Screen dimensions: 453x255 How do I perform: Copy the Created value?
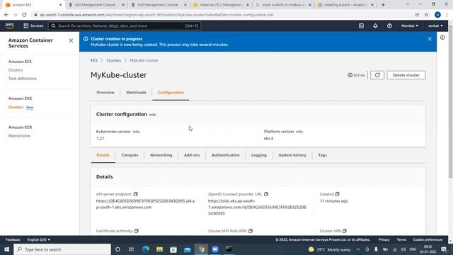(x=337, y=194)
